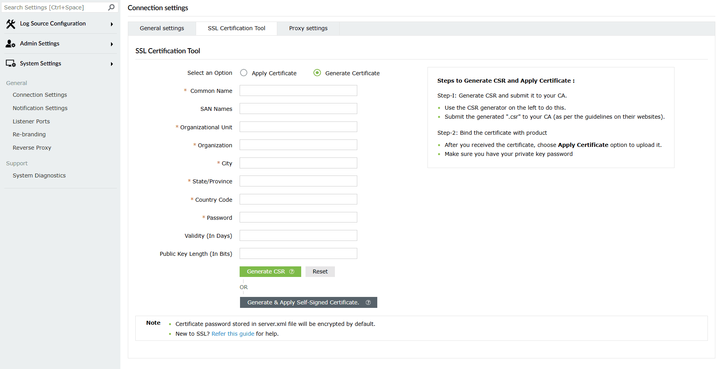722x369 pixels.
Task: Focus the Search Settings box
Action: pyautogui.click(x=55, y=7)
